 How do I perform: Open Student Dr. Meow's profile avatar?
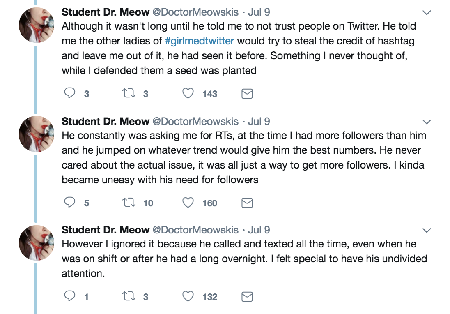pos(36,25)
